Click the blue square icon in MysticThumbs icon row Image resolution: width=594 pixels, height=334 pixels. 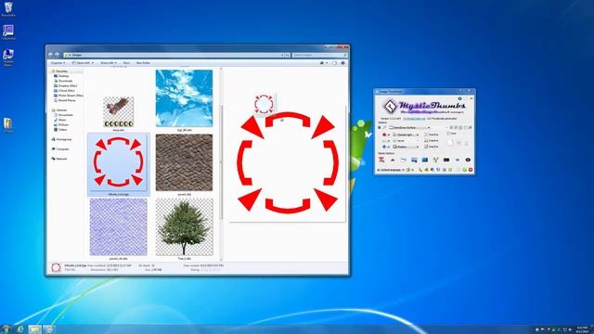click(425, 160)
